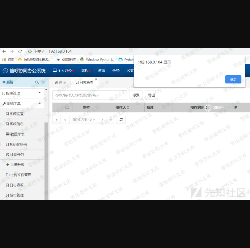The width and height of the screenshot is (250, 248).
Task: Close the 日志查看 tab with x
Action: coord(96,79)
